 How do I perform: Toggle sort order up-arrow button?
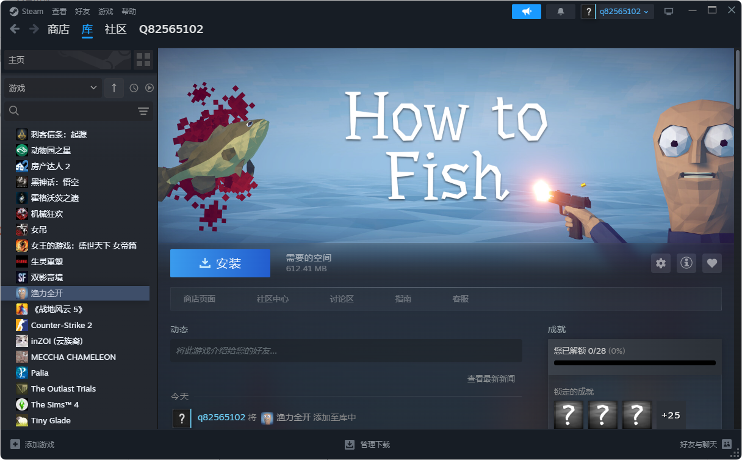114,88
